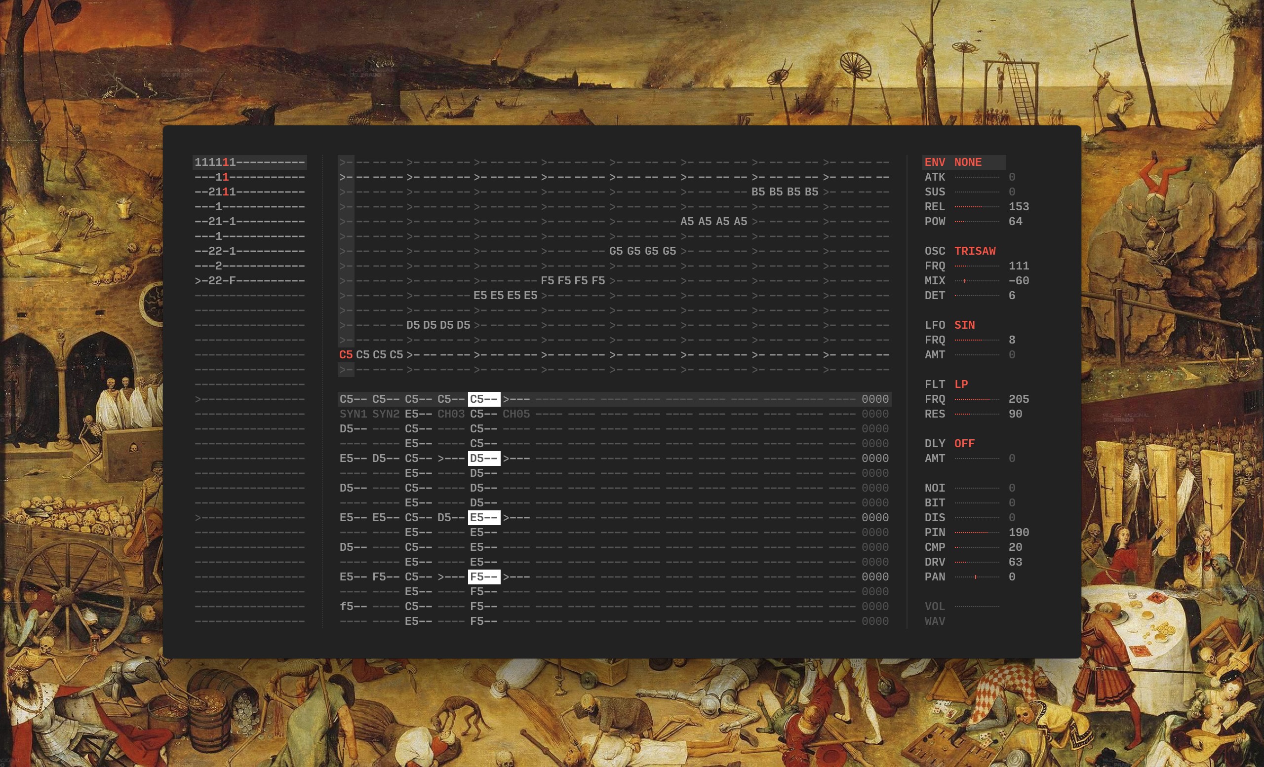Click the lowercase f5-- pattern cell
Screen dimensions: 1264x767
tap(353, 607)
